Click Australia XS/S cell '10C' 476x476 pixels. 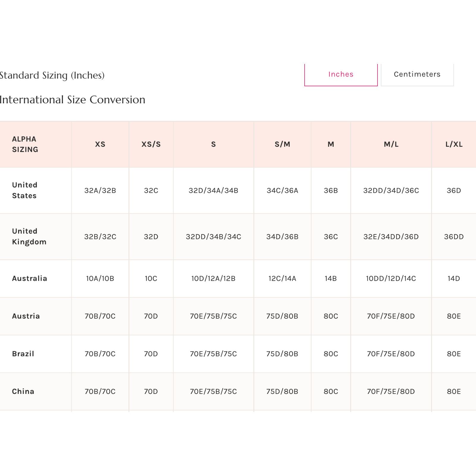tap(151, 278)
